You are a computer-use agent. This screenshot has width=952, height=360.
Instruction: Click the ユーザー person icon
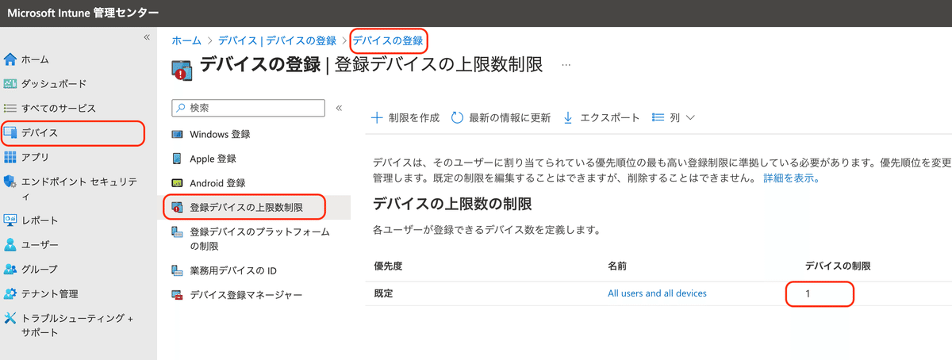[x=10, y=244]
